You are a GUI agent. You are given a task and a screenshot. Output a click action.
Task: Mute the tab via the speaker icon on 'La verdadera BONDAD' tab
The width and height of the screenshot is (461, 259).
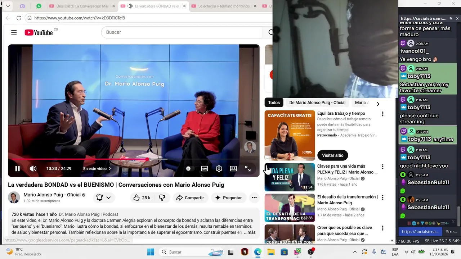[x=130, y=6]
